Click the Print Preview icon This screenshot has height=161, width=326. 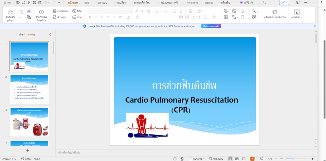point(40,2)
